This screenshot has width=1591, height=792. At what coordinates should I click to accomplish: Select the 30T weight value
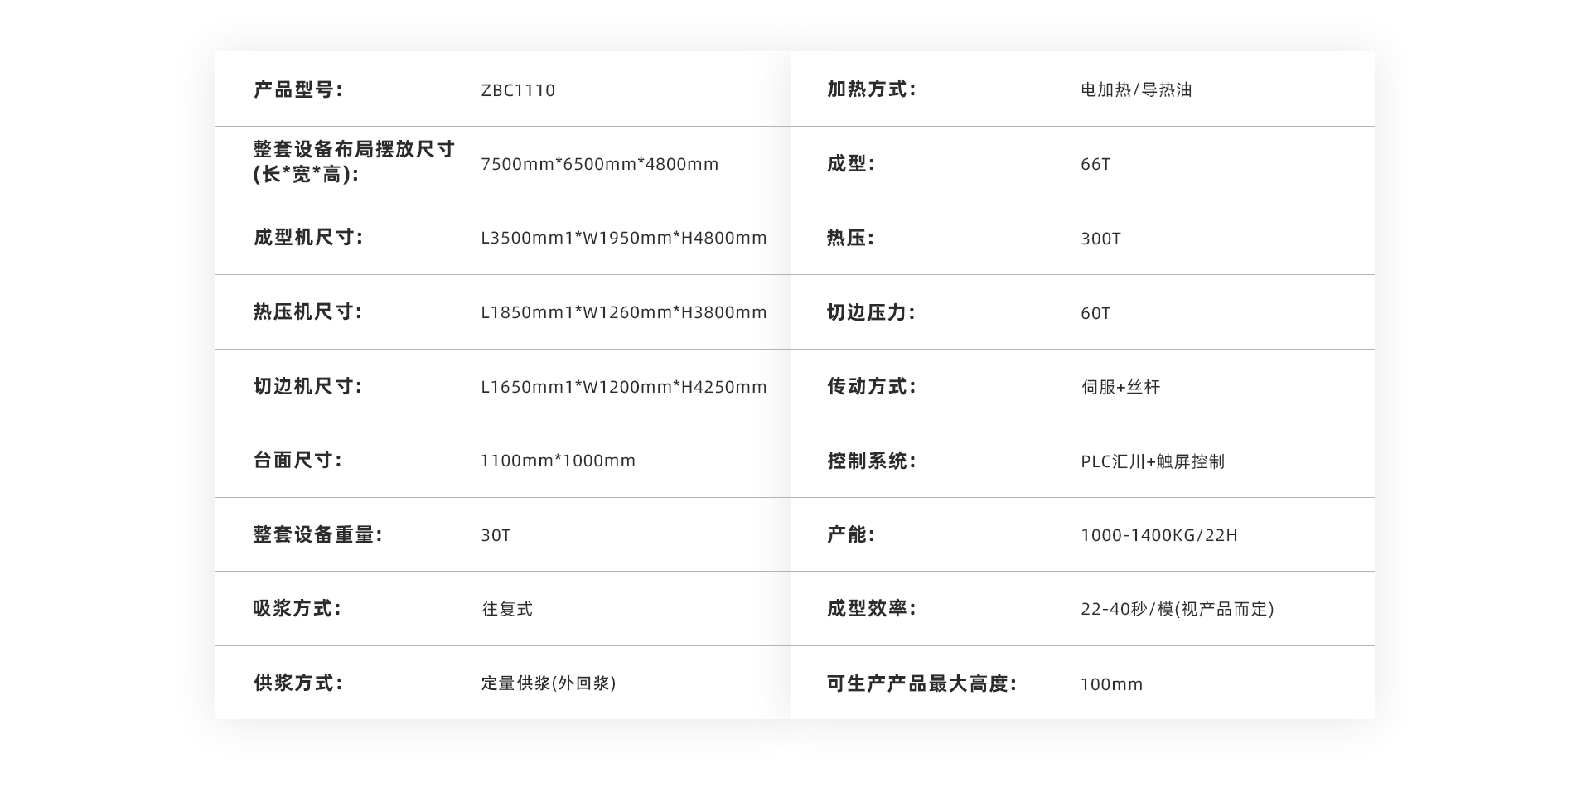[x=496, y=535]
